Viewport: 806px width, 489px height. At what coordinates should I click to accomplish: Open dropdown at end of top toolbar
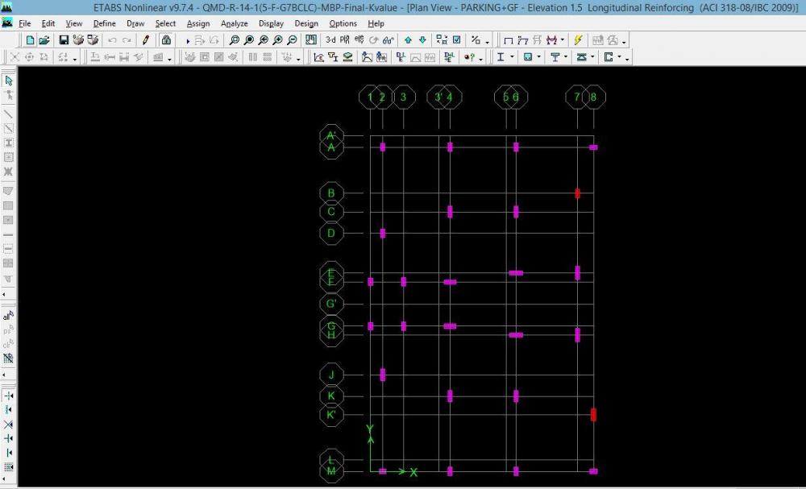624,42
